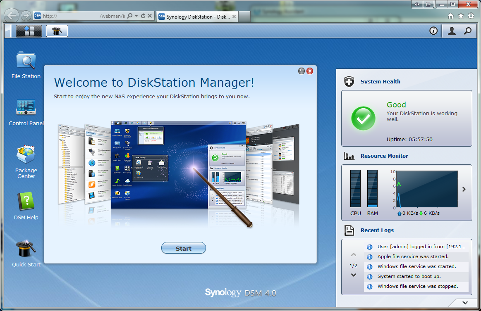Open the Resource Monitor widget title
The width and height of the screenshot is (481, 311).
point(384,156)
